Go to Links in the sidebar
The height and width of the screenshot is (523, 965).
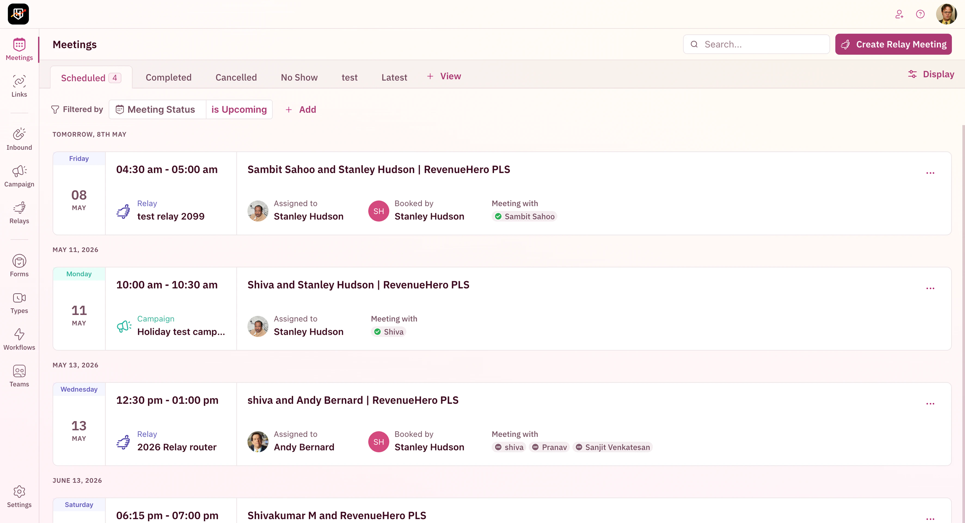click(19, 86)
